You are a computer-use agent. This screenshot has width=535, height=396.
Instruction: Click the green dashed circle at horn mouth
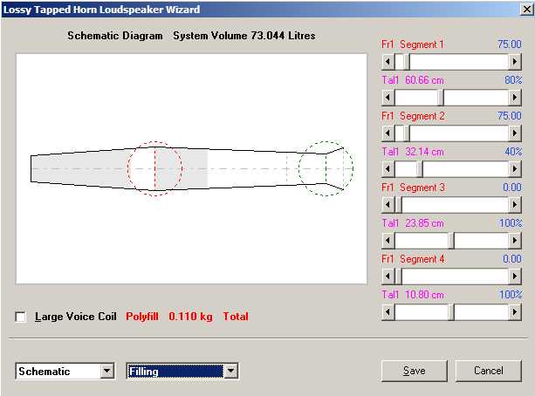coord(326,168)
